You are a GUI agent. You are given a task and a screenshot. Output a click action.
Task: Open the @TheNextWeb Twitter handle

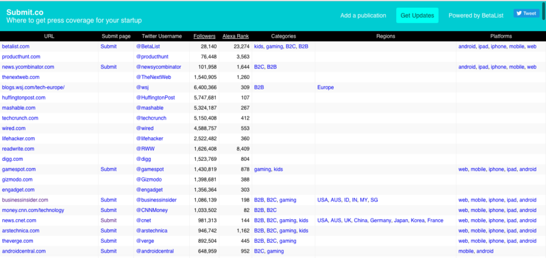(x=153, y=77)
